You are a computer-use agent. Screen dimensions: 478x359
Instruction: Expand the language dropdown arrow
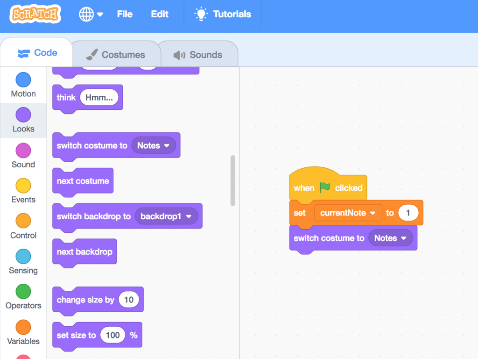[x=100, y=14]
